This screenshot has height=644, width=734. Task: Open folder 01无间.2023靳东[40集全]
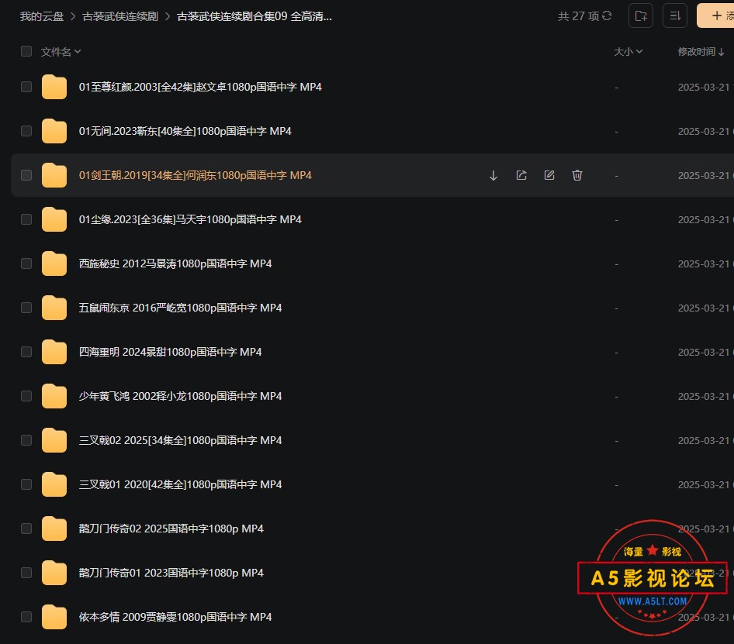pos(185,131)
